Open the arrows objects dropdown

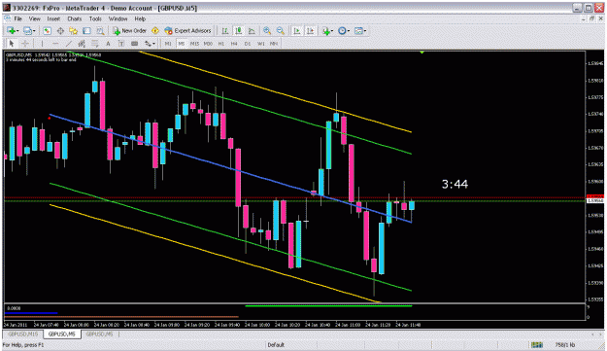coord(150,44)
